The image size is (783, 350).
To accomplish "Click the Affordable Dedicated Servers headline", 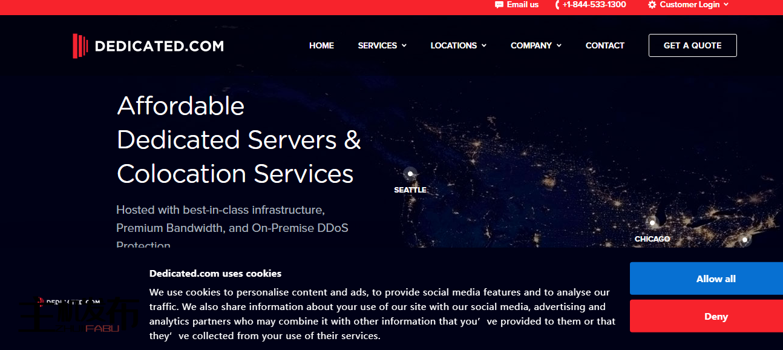I will pyautogui.click(x=238, y=140).
